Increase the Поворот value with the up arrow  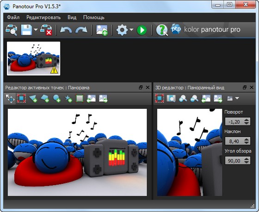click(x=247, y=120)
